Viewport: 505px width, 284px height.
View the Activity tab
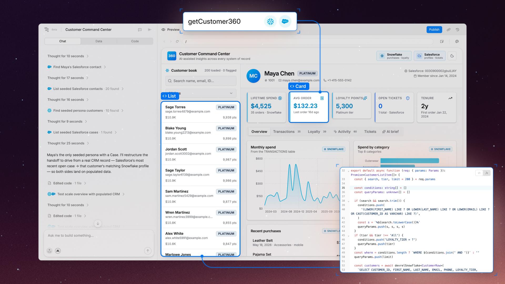tap(345, 132)
